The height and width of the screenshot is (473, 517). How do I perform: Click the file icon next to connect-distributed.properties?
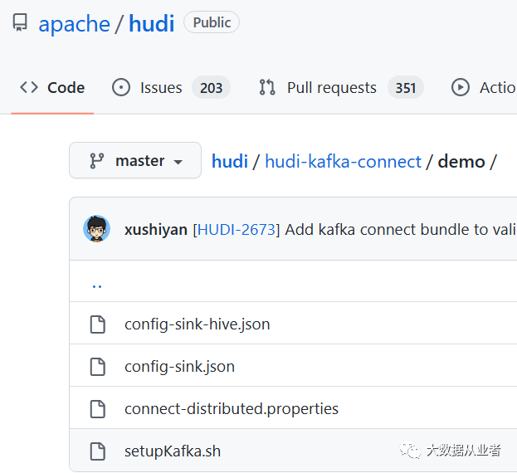click(98, 409)
